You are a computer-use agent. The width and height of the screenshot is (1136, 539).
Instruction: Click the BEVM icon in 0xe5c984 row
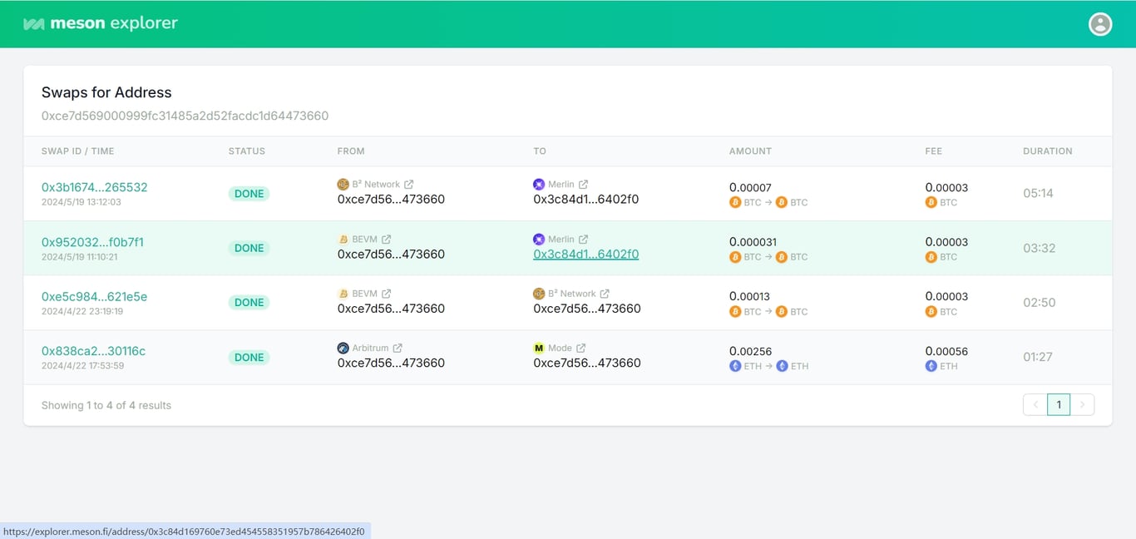pyautogui.click(x=343, y=294)
